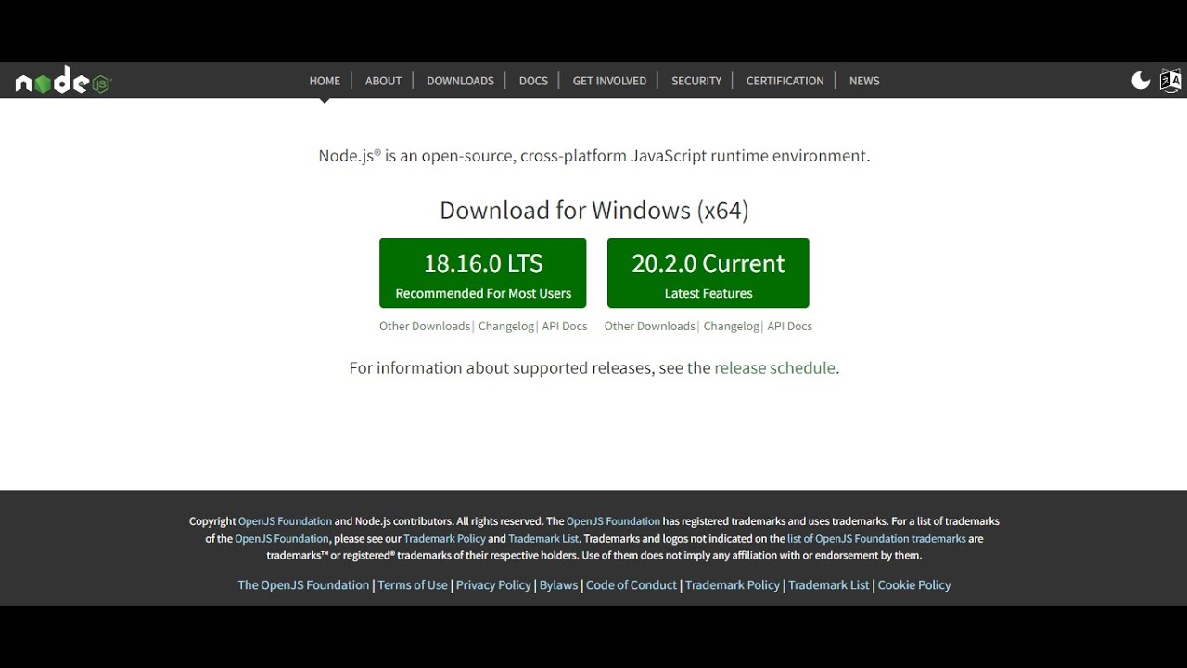Open the ABOUT nav item

[383, 81]
